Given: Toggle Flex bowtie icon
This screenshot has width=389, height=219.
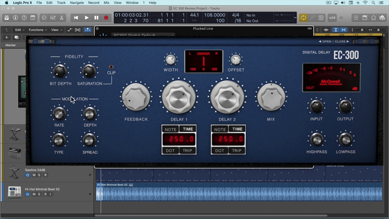Looking at the screenshot, I should click(78, 30).
